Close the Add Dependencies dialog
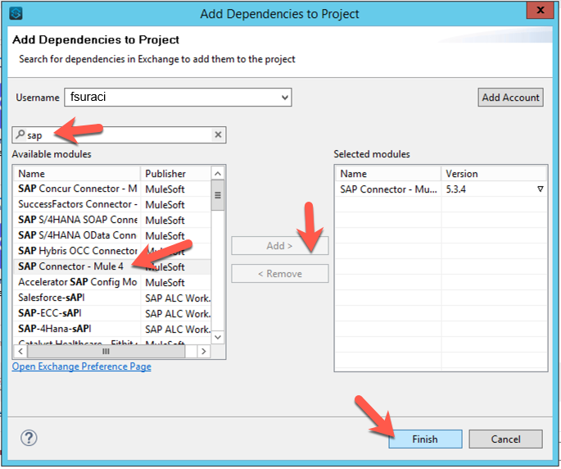The image size is (561, 469). point(541,10)
